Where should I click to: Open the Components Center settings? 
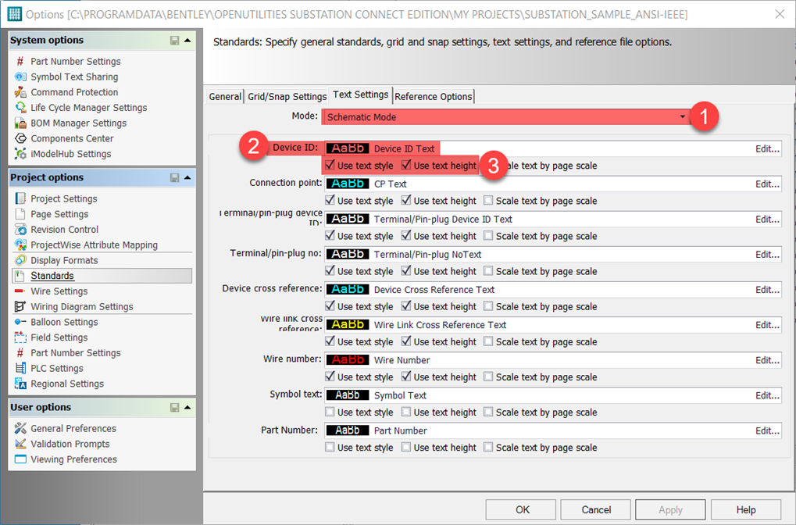pyautogui.click(x=72, y=137)
